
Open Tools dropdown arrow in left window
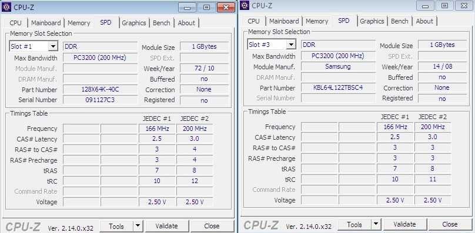coord(138,226)
